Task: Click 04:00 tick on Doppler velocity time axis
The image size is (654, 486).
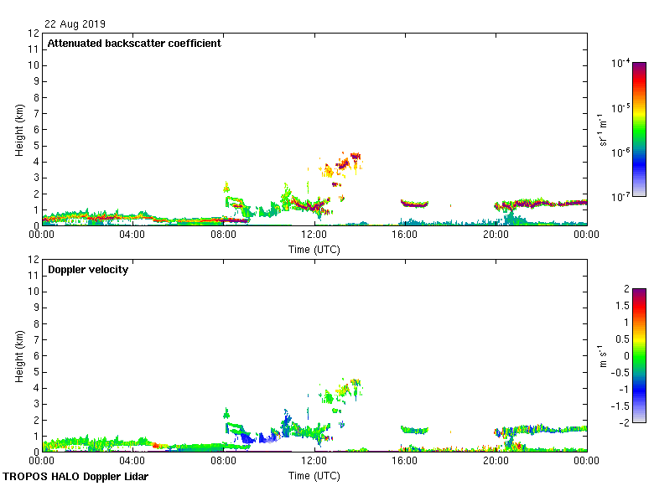Action: [132, 462]
